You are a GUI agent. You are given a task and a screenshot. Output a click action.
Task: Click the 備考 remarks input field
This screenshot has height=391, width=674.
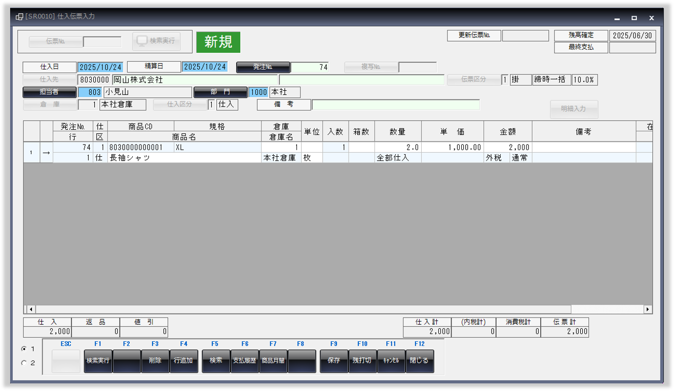tap(395, 105)
